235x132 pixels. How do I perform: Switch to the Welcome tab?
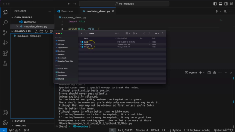pos(67,11)
